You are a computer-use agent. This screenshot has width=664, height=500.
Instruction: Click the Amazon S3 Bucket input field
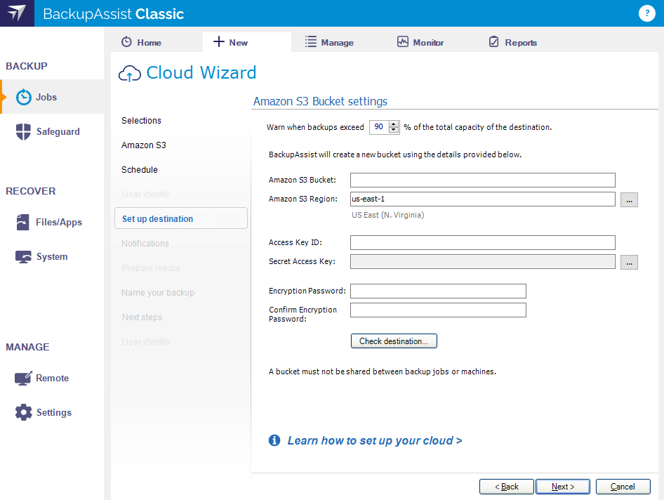click(x=482, y=180)
